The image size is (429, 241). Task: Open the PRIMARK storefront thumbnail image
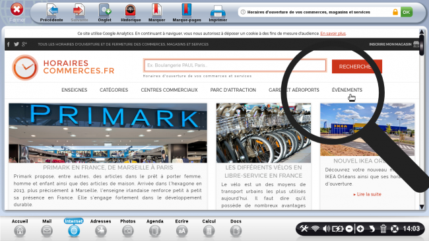(x=108, y=133)
